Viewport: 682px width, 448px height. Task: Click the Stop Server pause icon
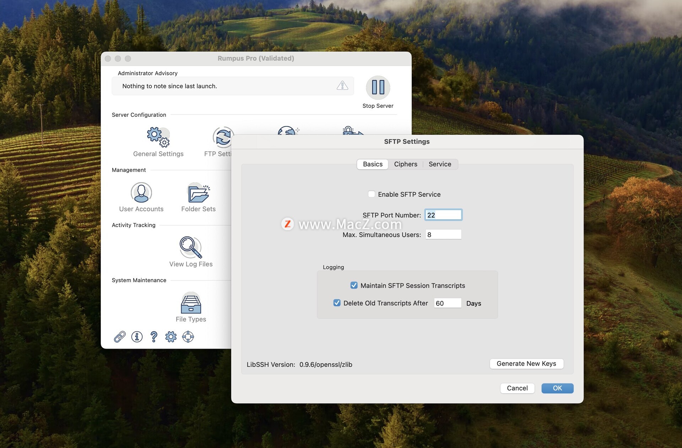(x=378, y=87)
